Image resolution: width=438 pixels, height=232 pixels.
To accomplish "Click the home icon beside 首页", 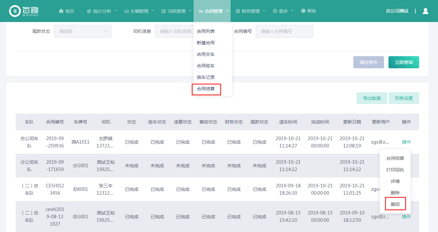I will [x=61, y=11].
